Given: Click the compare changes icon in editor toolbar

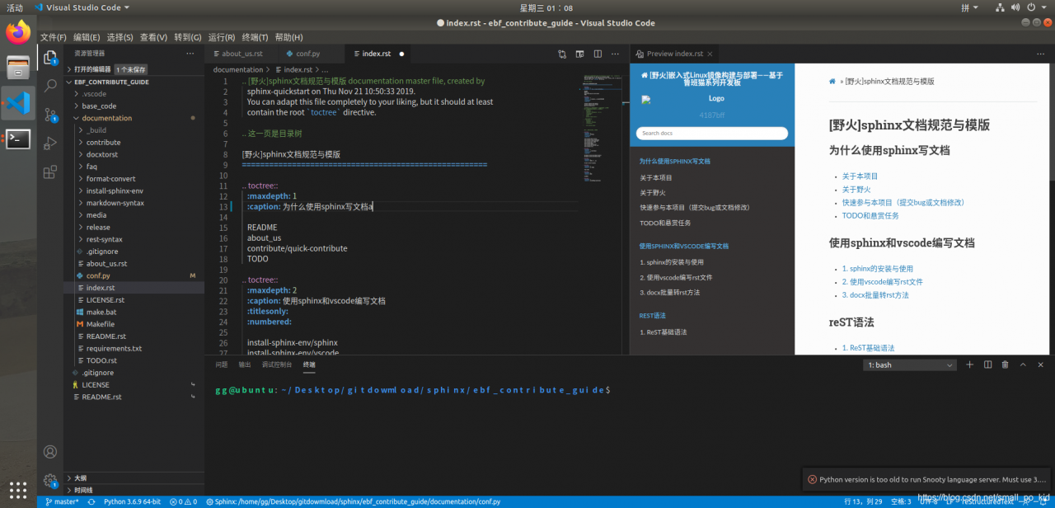Looking at the screenshot, I should (x=562, y=54).
